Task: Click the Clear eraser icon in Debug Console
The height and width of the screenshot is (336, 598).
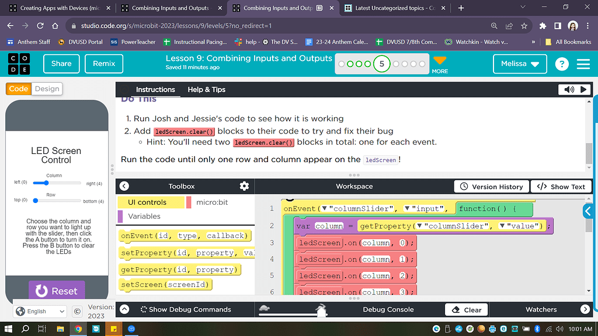Action: pos(454,309)
